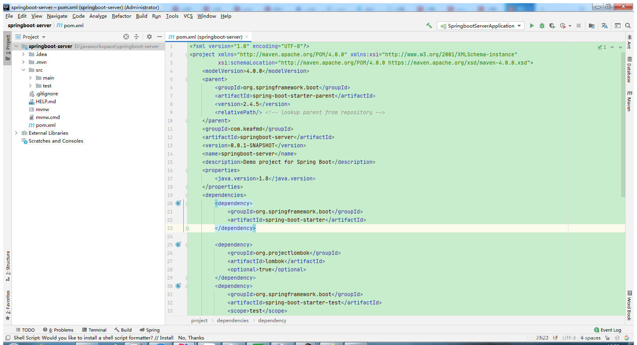Viewport: 637px width, 345px height.
Task: Open the Terminal tool window
Action: tap(94, 330)
